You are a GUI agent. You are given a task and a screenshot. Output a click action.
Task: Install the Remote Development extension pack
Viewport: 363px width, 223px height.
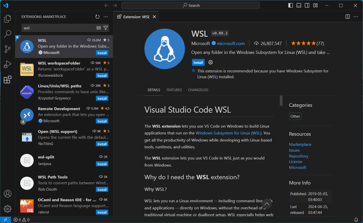pyautogui.click(x=102, y=121)
